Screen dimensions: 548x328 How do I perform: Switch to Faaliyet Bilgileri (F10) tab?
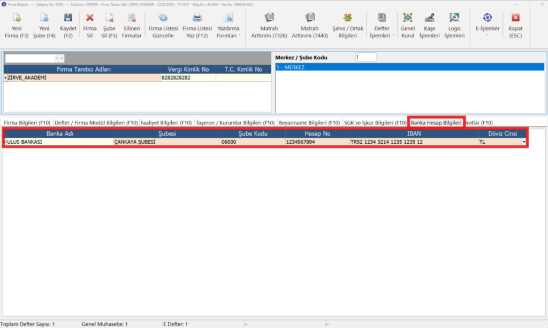coord(166,122)
